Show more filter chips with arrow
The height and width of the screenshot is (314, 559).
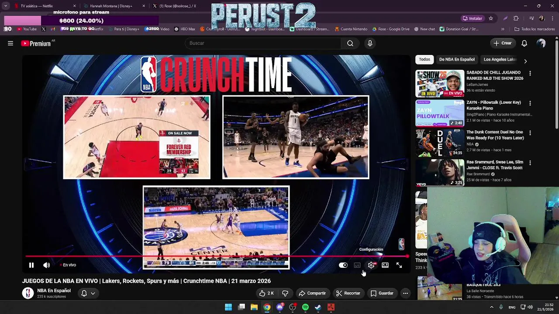(x=525, y=61)
